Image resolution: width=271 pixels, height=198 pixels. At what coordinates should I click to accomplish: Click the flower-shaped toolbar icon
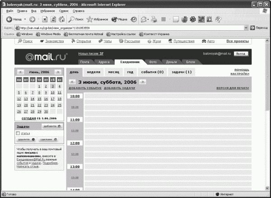193,19
